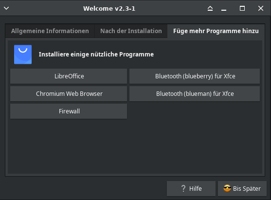Select the Füge mehr Programme hinzu tab
Image resolution: width=271 pixels, height=200 pixels.
pos(216,31)
